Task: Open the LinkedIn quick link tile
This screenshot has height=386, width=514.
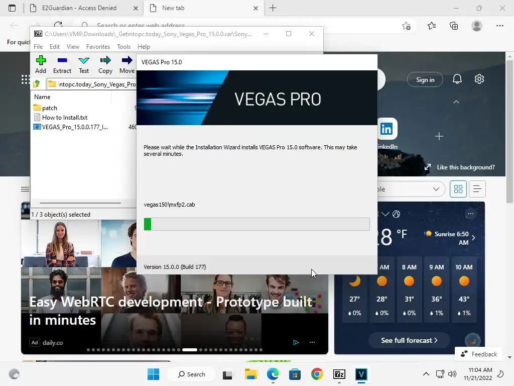Action: 388,129
